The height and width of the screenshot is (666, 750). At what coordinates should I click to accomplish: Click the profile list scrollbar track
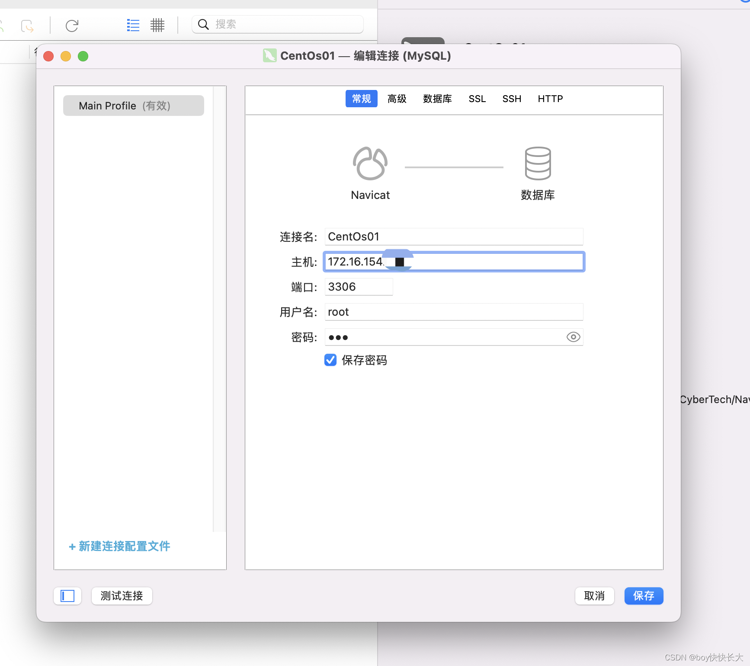pyautogui.click(x=220, y=309)
